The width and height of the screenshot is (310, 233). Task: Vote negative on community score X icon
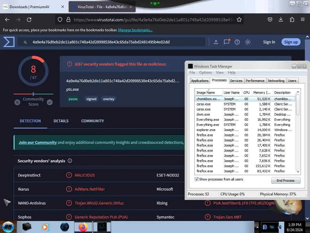tap(17, 102)
